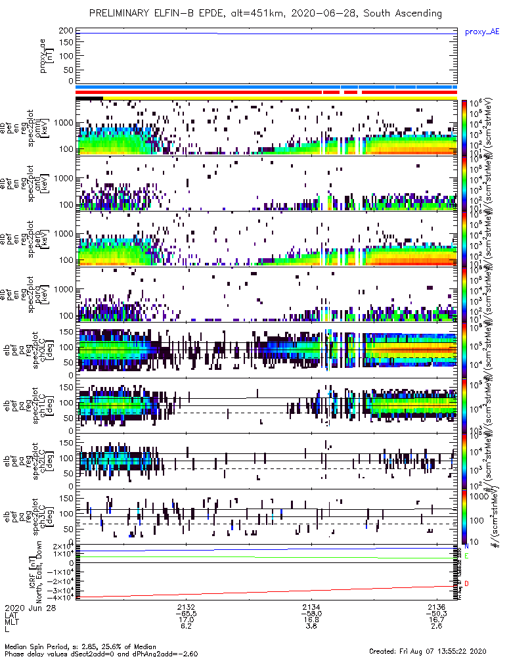Image resolution: width=509 pixels, height=657 pixels.
Task: Click the blue N component label
Action: pyautogui.click(x=466, y=546)
